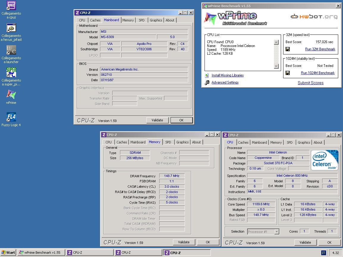Click the Z icon in Mainboard CPU-Z title bar
Image resolution: width=343 pixels, height=257 pixels.
[77, 13]
